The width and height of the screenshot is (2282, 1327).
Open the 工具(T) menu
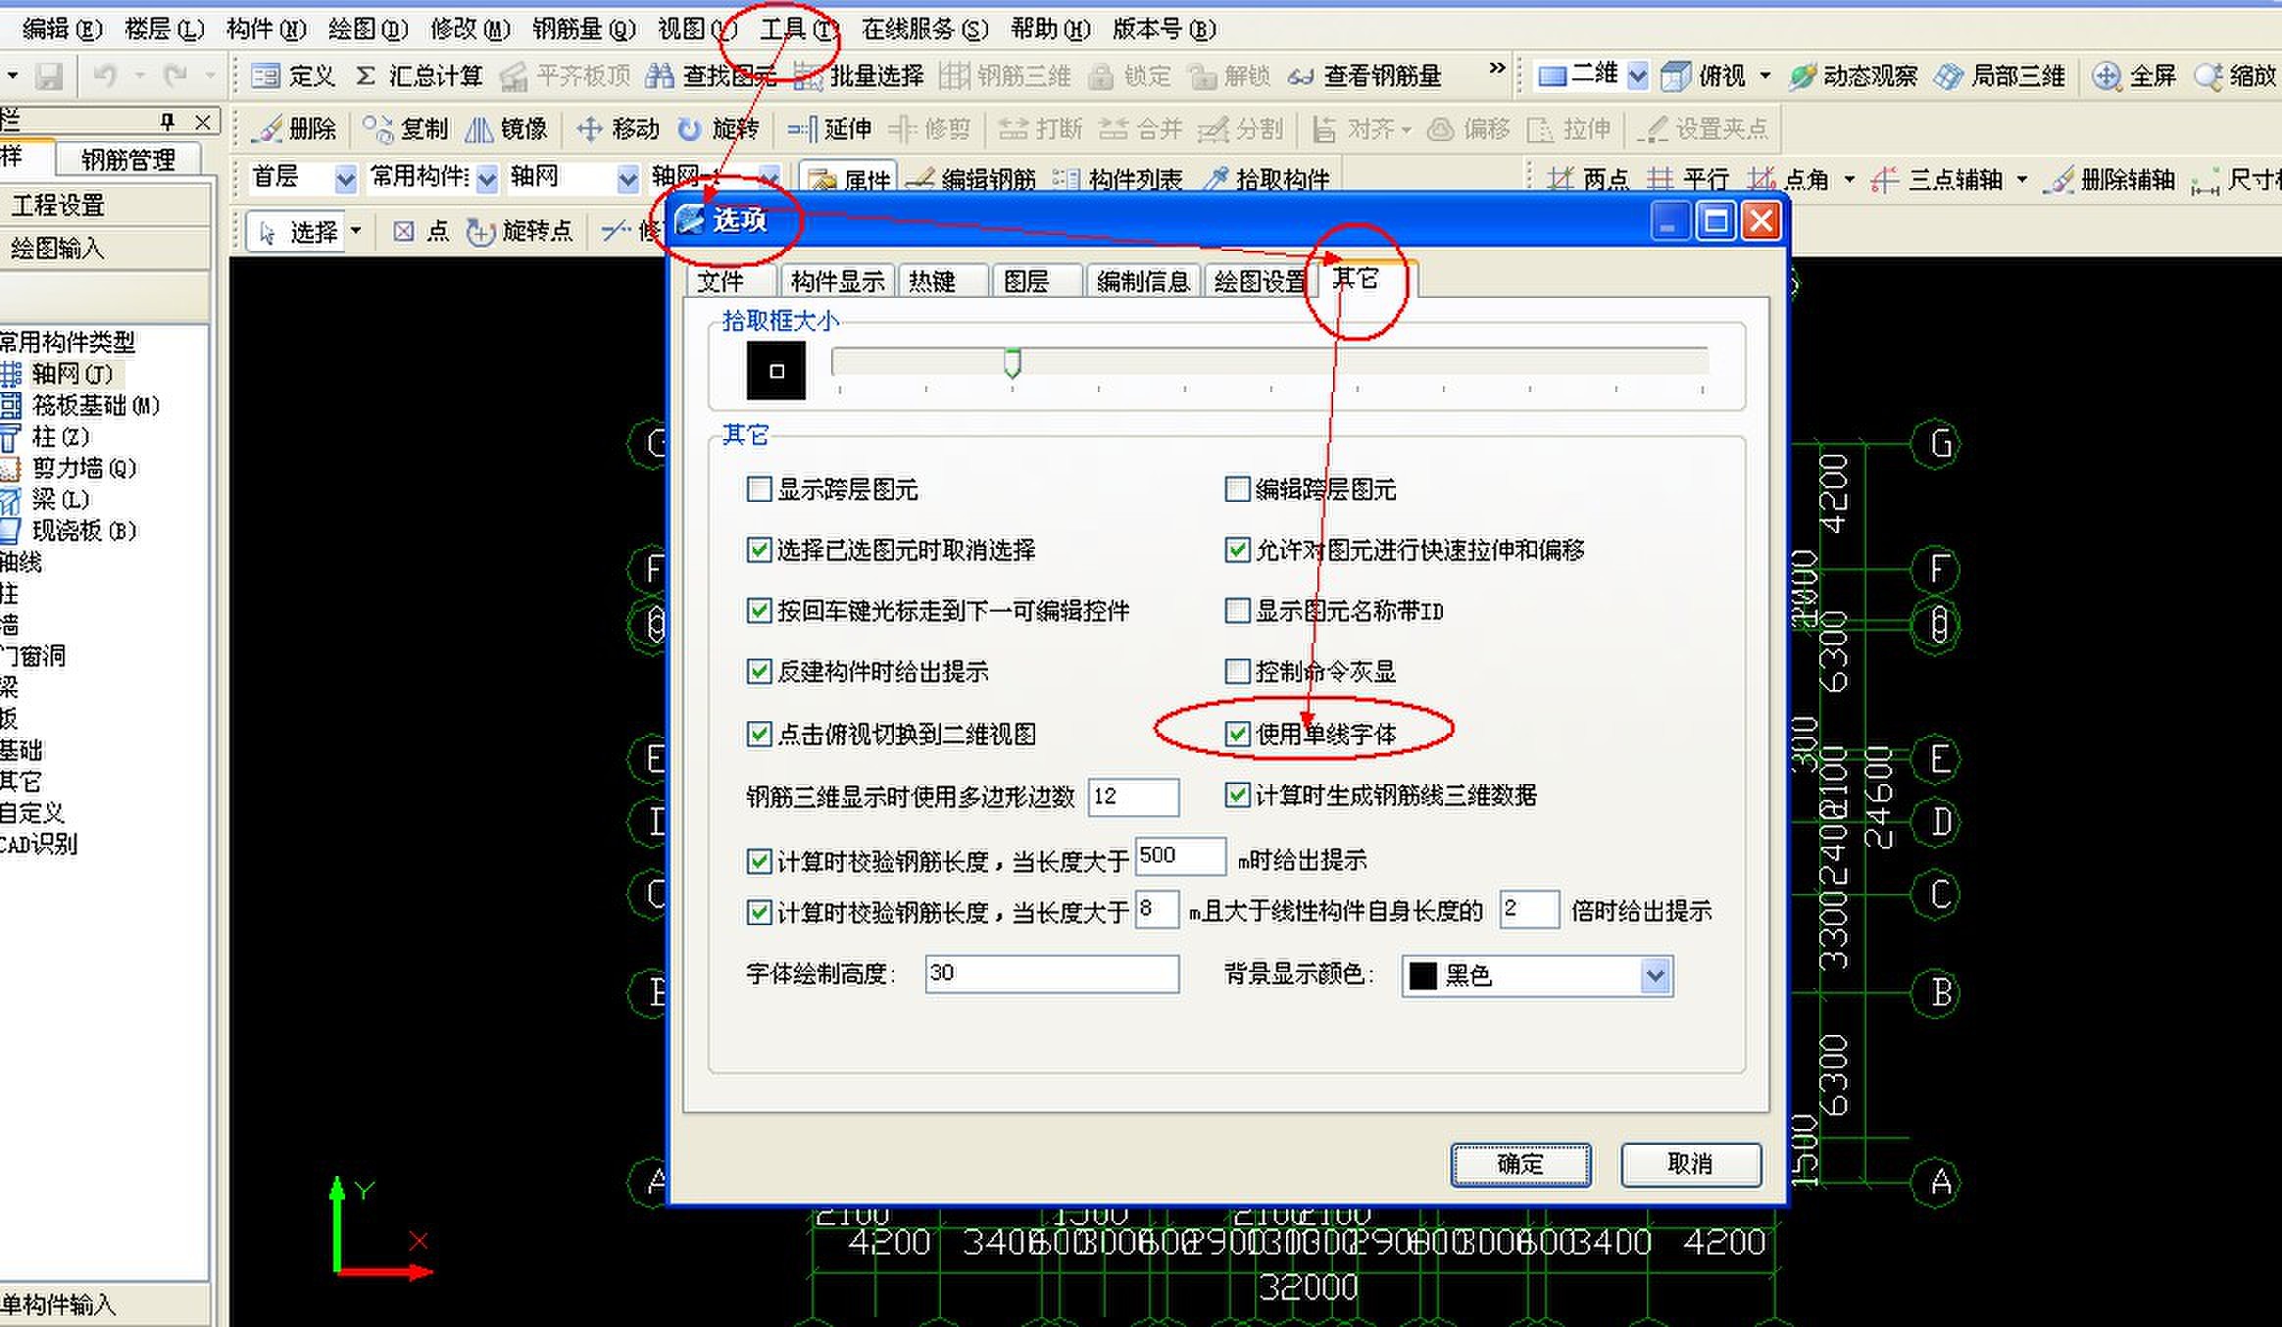click(x=799, y=29)
